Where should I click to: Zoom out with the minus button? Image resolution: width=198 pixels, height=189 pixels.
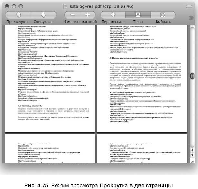(x=73, y=15)
